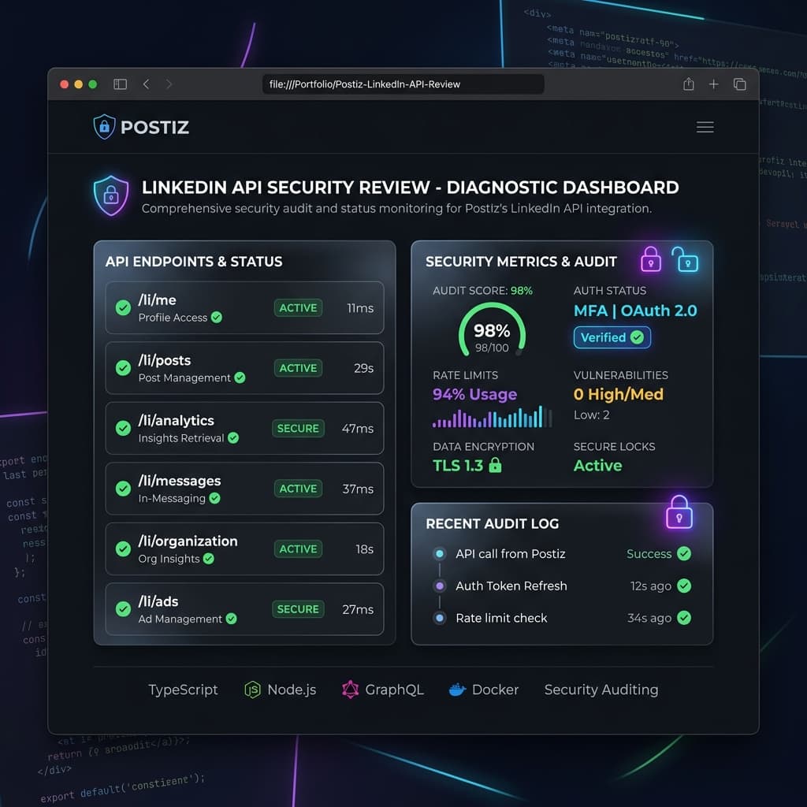Click the ACTIVE badge on /li/me

point(298,308)
